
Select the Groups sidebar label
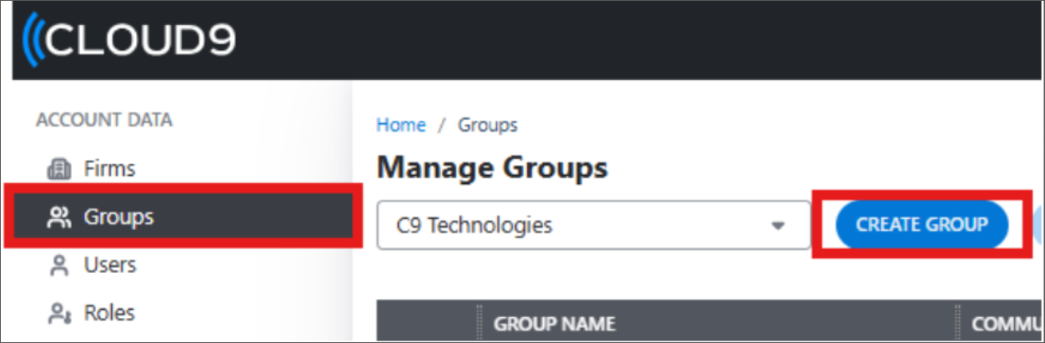(x=118, y=217)
